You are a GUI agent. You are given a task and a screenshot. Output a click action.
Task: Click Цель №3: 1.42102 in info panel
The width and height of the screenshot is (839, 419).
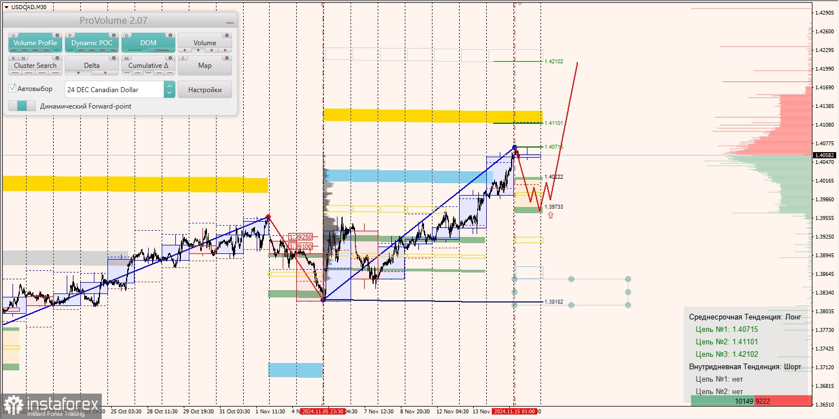pos(726,354)
